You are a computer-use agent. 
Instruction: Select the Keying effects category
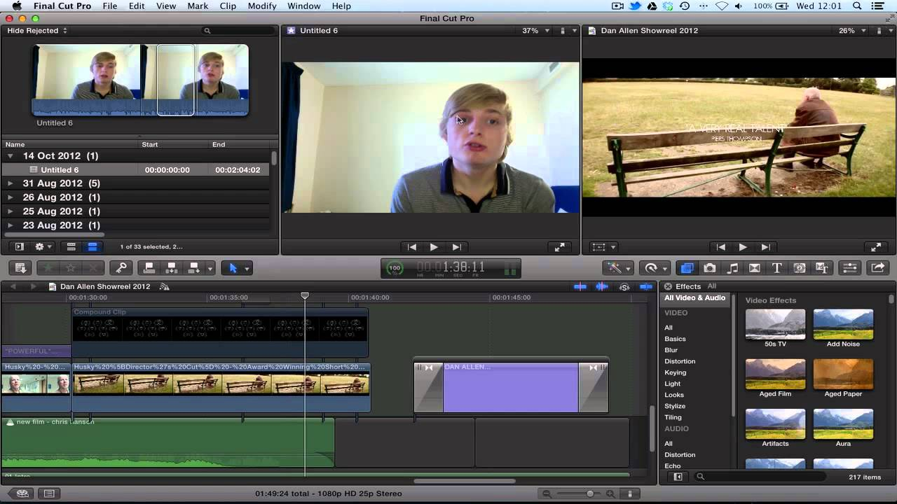(x=675, y=372)
